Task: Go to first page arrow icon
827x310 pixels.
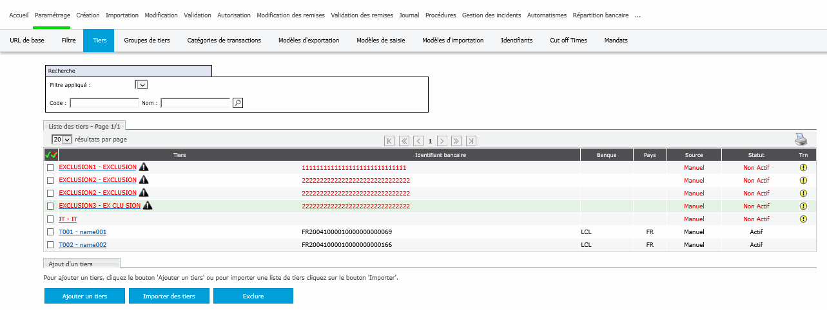Action: (x=389, y=141)
